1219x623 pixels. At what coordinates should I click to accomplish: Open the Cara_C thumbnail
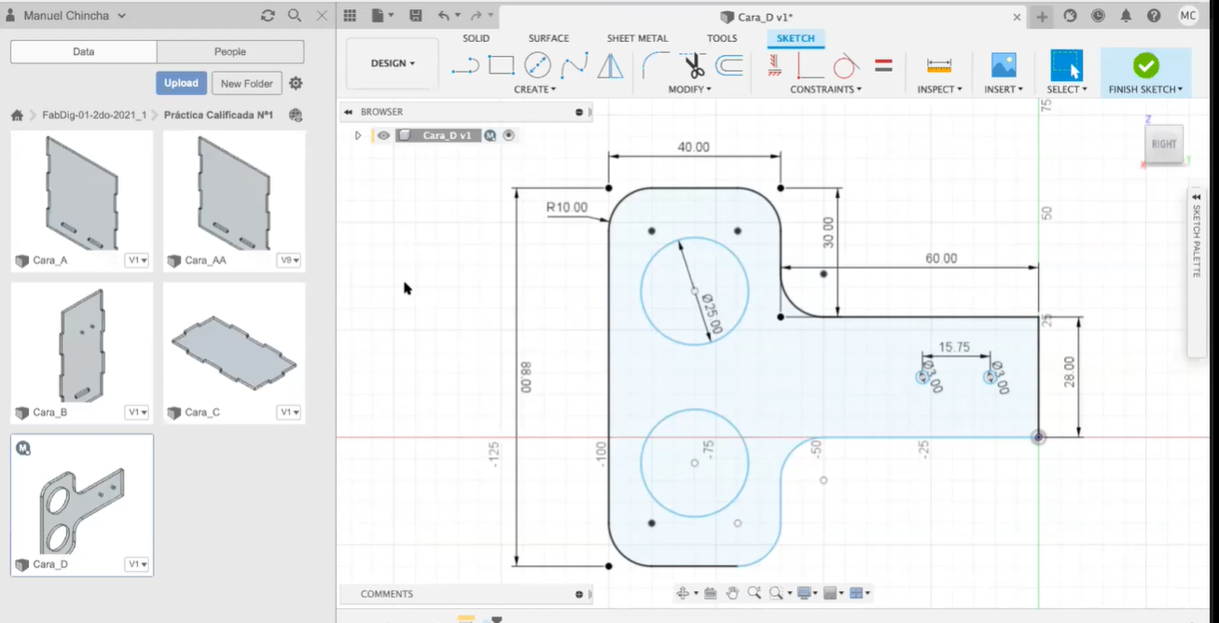click(234, 345)
